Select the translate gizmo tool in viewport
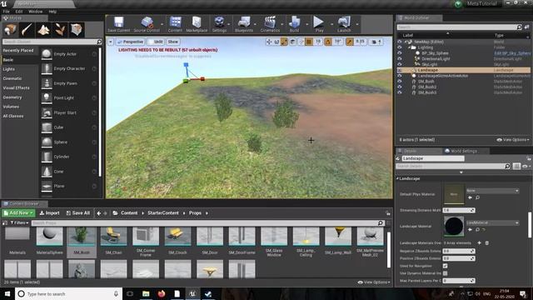The height and width of the screenshot is (300, 533). point(269,42)
